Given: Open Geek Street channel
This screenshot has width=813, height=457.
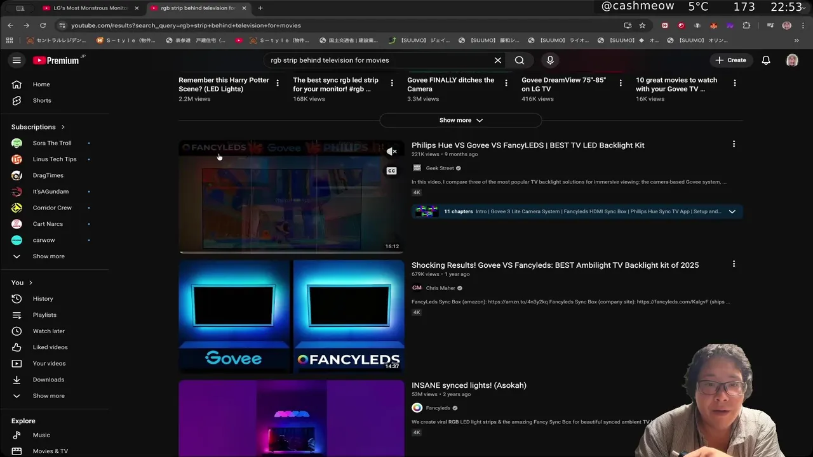Looking at the screenshot, I should tap(440, 168).
